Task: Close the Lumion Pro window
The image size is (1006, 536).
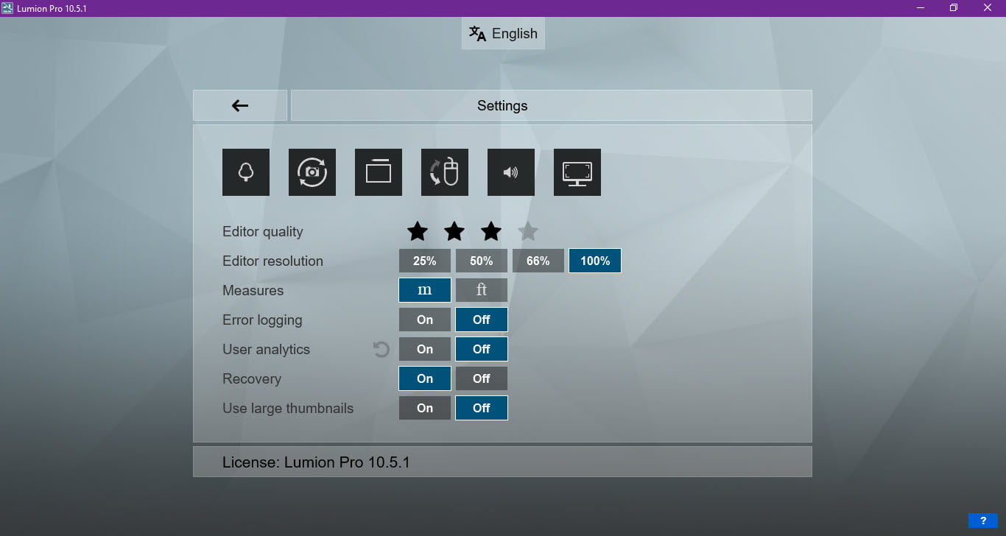Action: click(988, 8)
